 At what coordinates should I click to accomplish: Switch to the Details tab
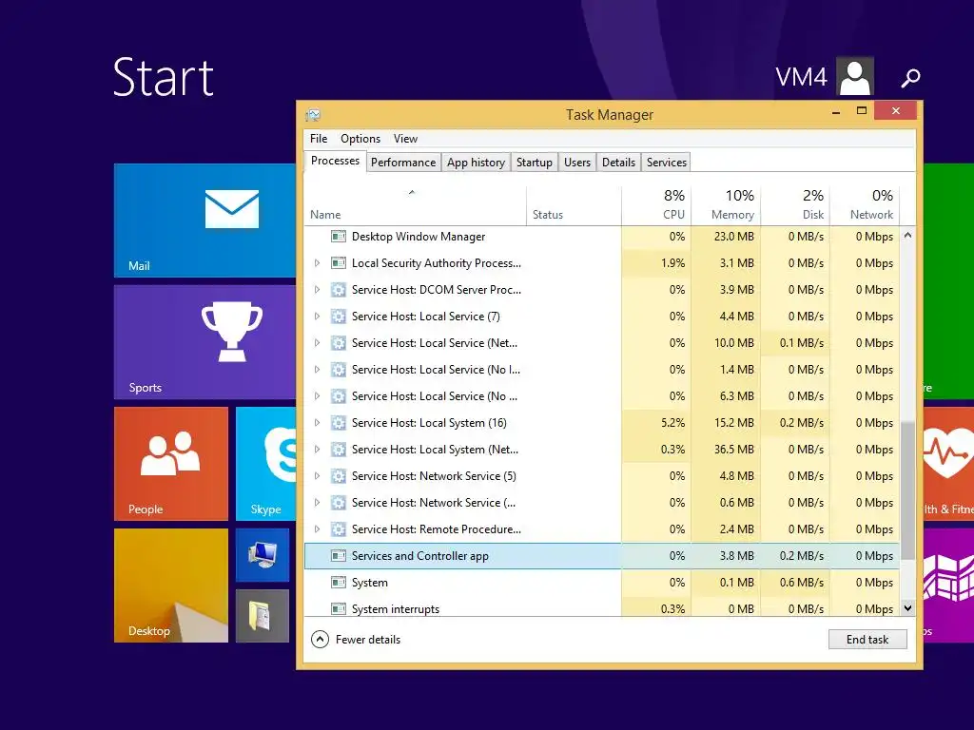point(618,162)
